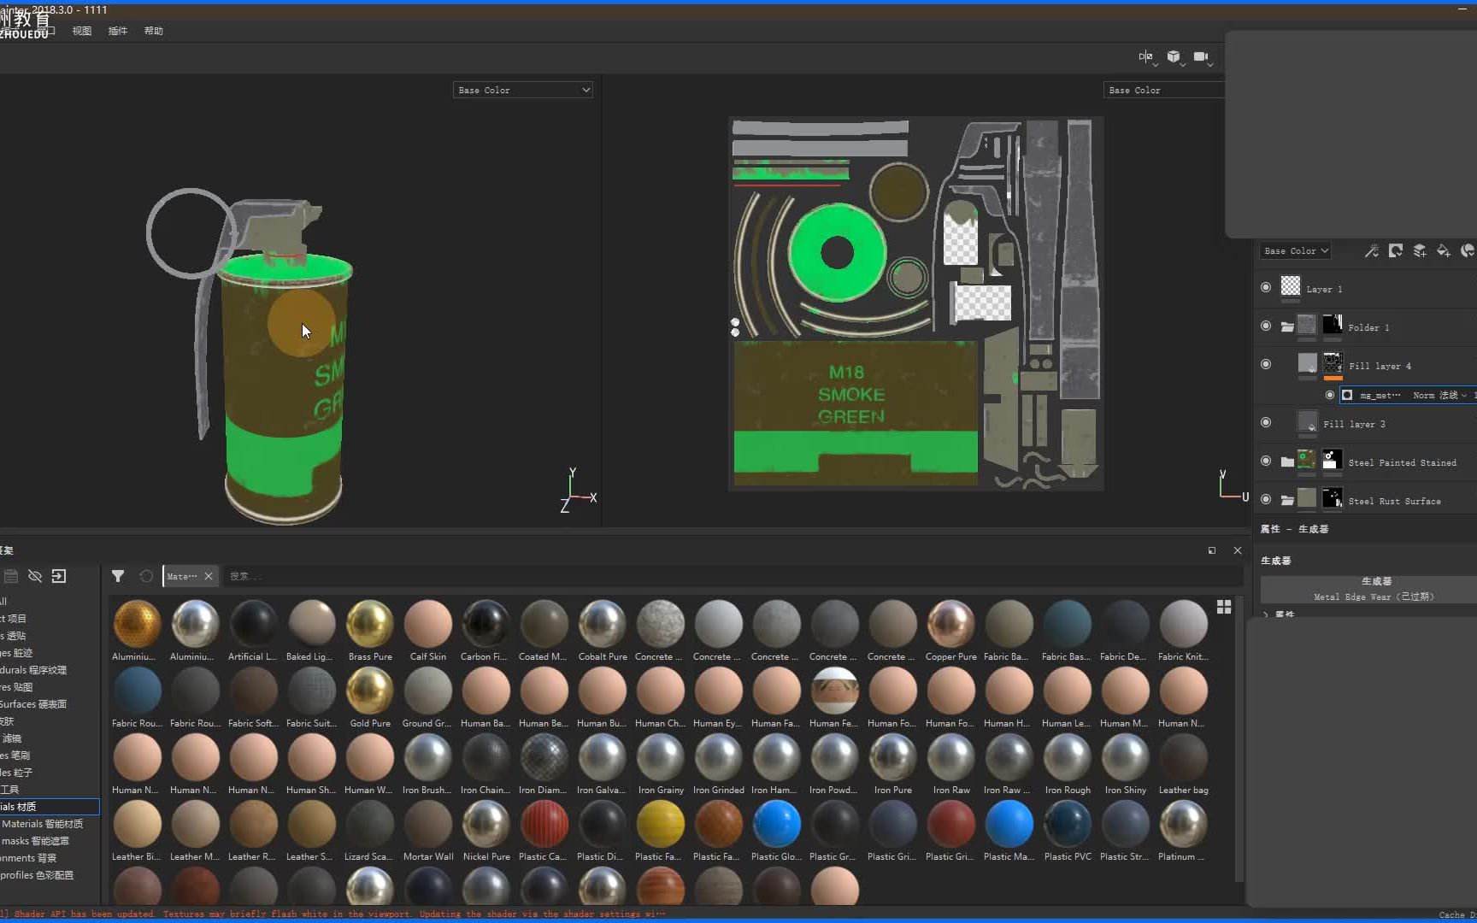Screen dimensions: 1477x923
Task: Click the shelf refresh circular arrow icon
Action: (x=146, y=576)
